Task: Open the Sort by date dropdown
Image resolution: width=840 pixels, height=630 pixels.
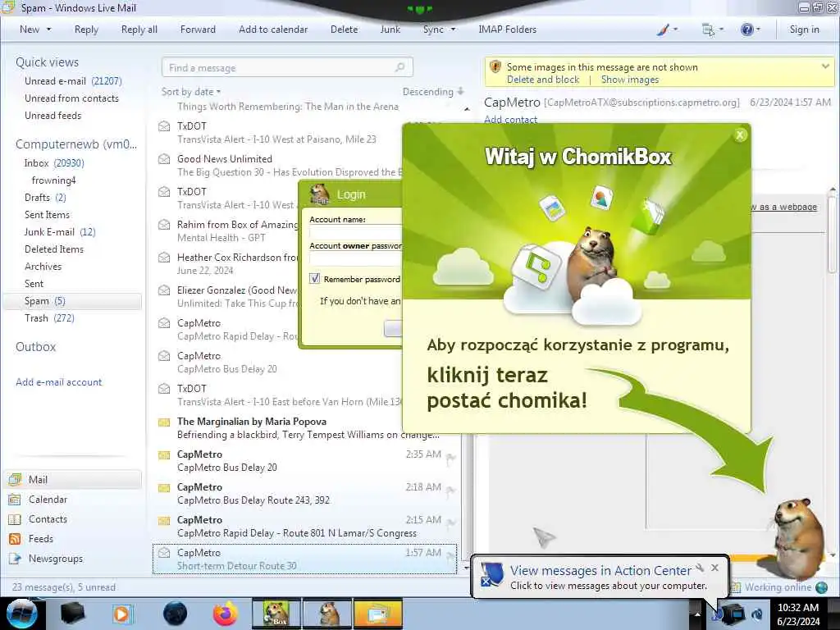Action: point(191,92)
